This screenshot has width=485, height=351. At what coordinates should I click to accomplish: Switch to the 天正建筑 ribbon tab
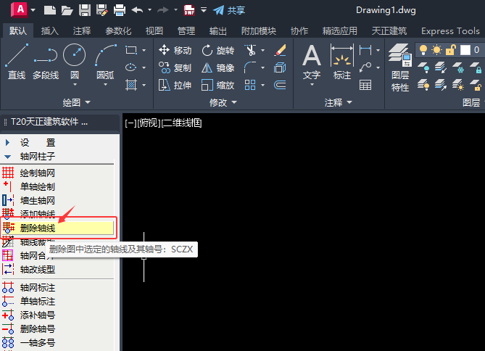coord(389,30)
